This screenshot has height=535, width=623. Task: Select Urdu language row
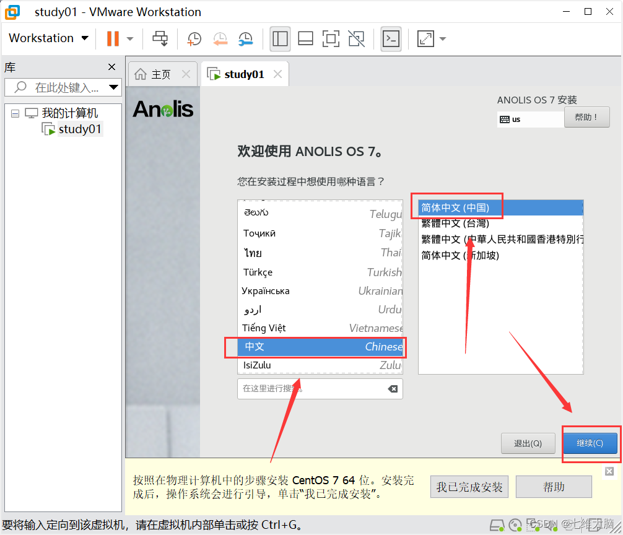click(x=320, y=310)
